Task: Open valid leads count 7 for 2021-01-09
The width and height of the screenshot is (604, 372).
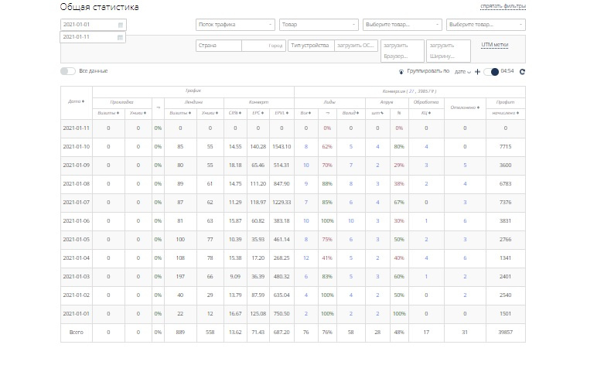Action: (x=350, y=166)
